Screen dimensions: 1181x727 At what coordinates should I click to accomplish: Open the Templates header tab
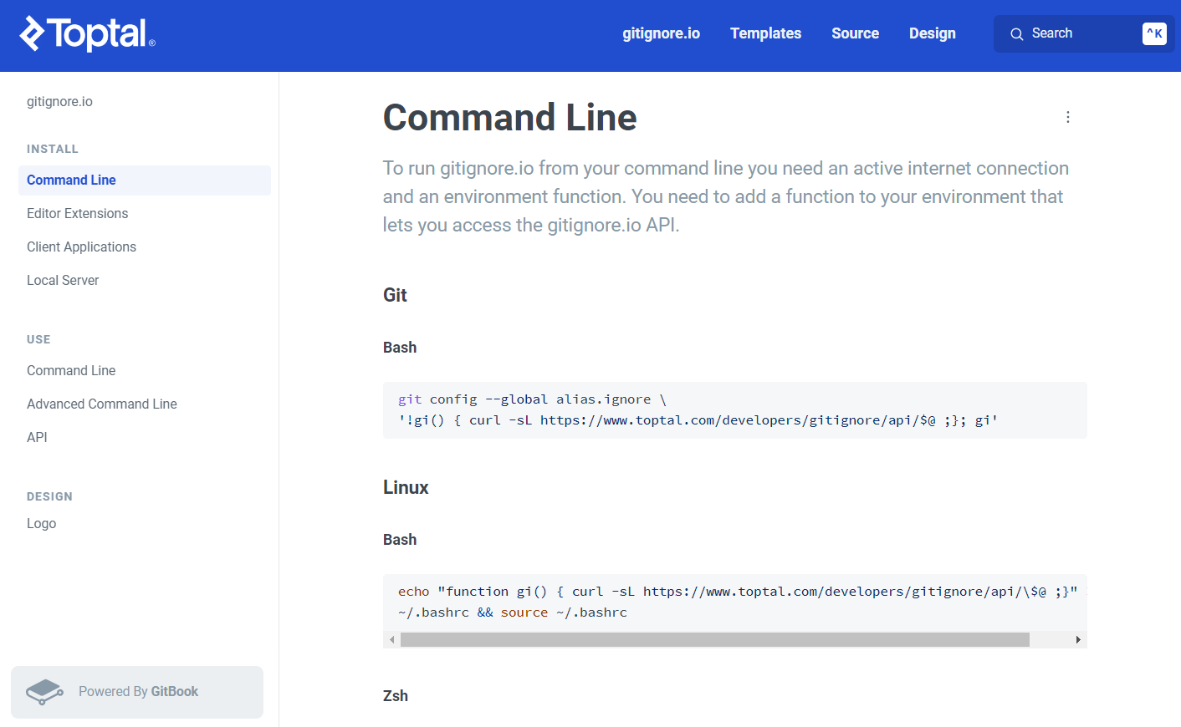coord(765,33)
